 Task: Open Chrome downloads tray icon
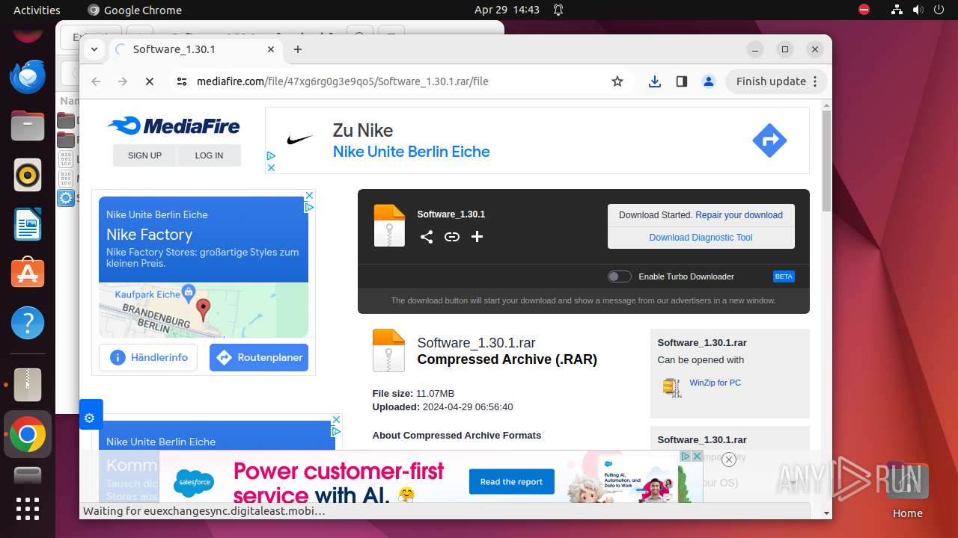[655, 81]
